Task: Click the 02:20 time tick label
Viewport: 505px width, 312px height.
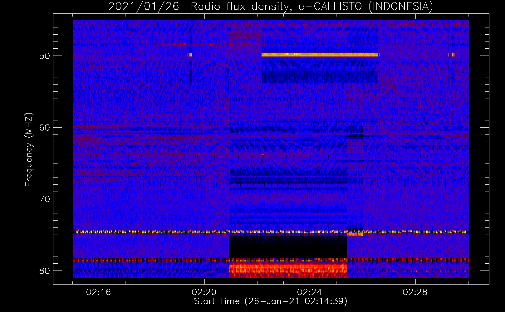Action: click(204, 292)
